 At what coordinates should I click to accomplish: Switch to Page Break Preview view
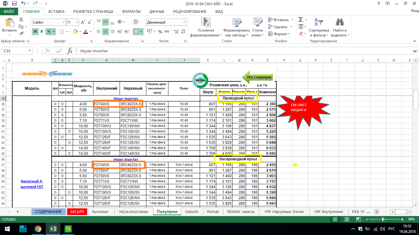point(359,219)
